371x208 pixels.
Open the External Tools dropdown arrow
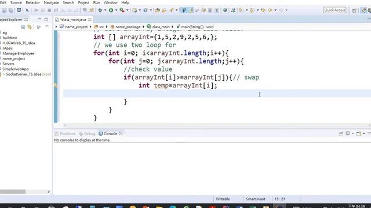128,10
